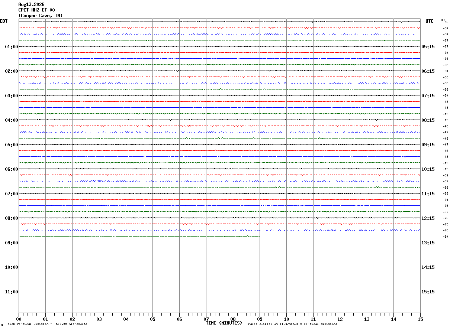Click the Each Vertical Division 500.00 microvolts note
Screen dimensions: 450x329
pyautogui.click(x=47, y=324)
